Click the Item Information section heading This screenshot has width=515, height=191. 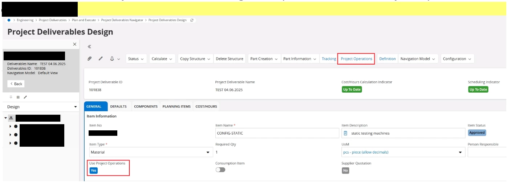pos(102,116)
